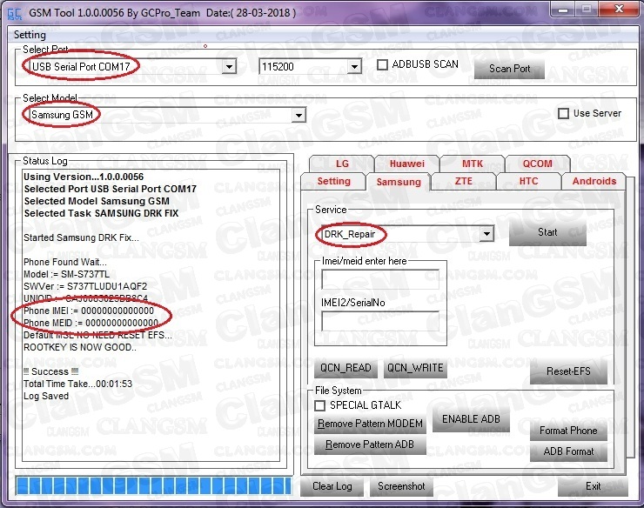Click the GC Pro app icon in title bar
Screen dimensions: 644x508
coord(15,14)
